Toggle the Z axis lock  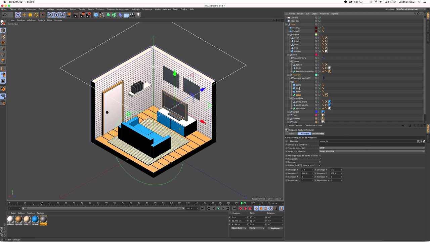pos(62,15)
